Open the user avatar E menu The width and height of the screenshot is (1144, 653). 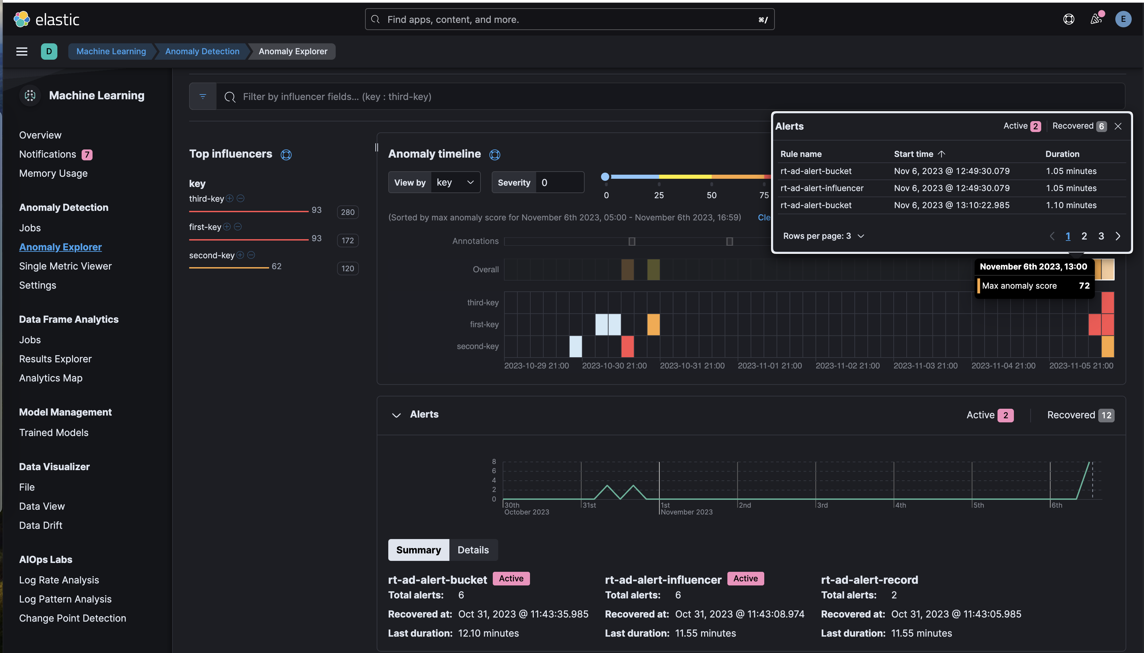point(1123,19)
